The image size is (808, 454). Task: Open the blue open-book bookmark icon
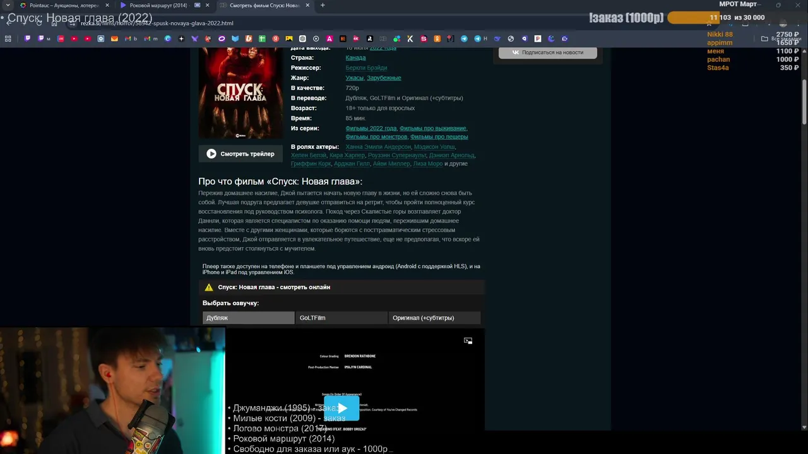235,38
